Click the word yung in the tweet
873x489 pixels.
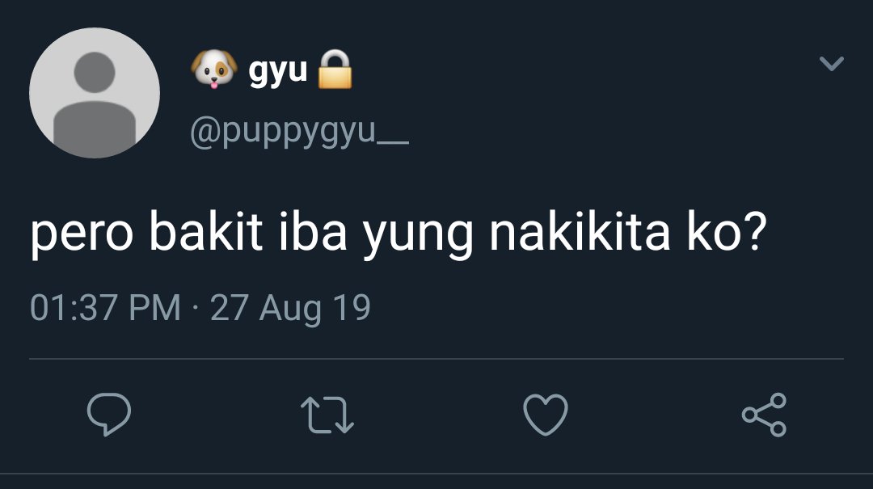tap(418, 236)
